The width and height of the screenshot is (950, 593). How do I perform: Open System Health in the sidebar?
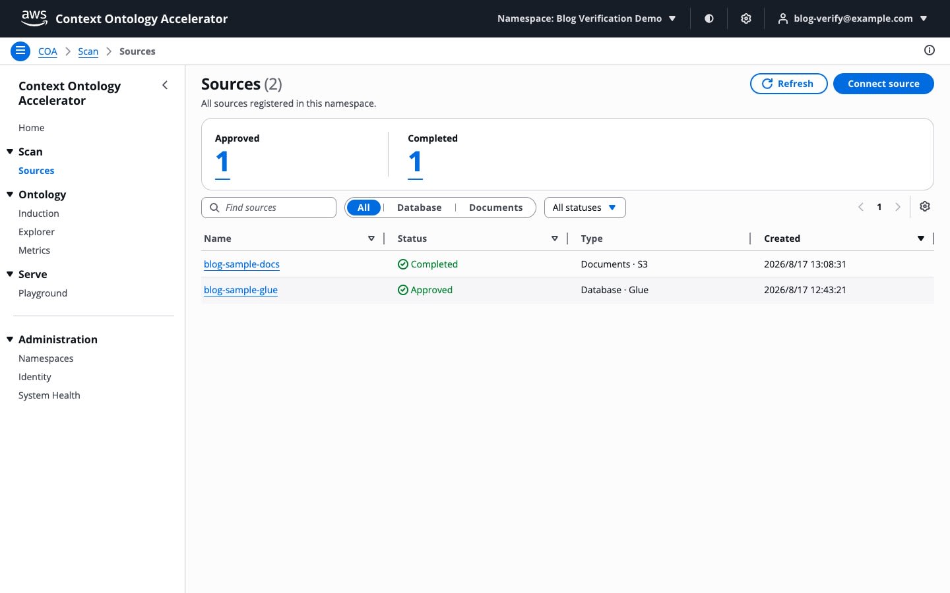pyautogui.click(x=49, y=395)
